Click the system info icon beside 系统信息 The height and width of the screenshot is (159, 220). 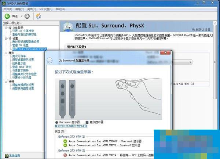[7, 156]
